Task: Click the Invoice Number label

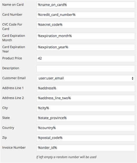Action: 14,147
